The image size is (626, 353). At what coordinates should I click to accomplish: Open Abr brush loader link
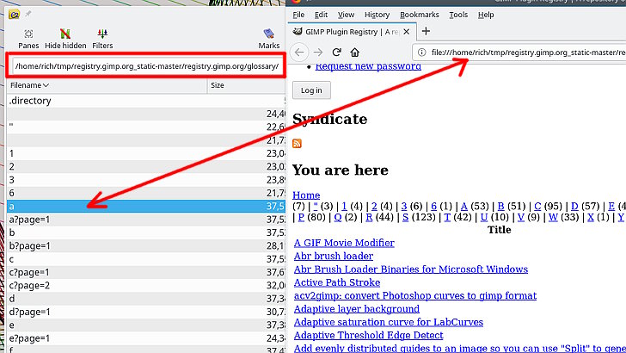(334, 256)
